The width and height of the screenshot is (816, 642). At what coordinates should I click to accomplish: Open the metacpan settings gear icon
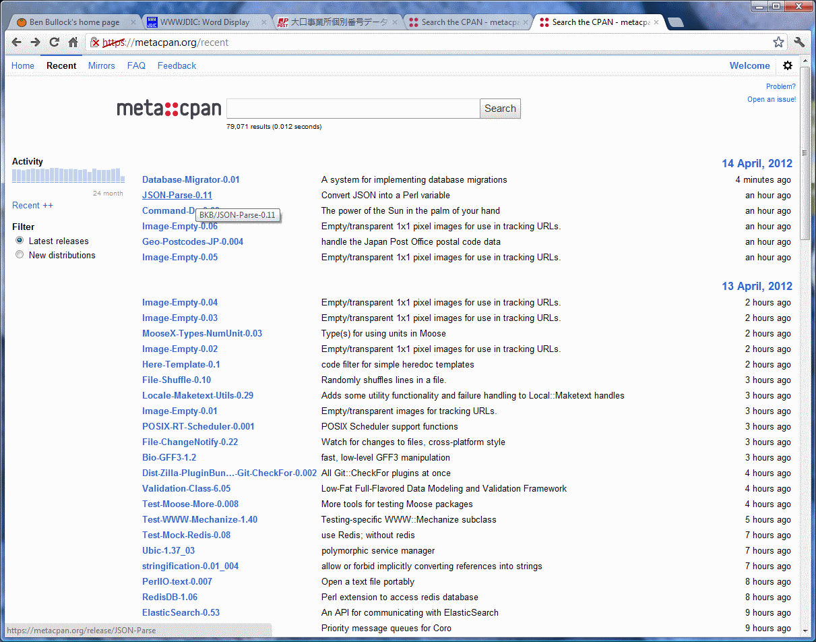coord(788,65)
